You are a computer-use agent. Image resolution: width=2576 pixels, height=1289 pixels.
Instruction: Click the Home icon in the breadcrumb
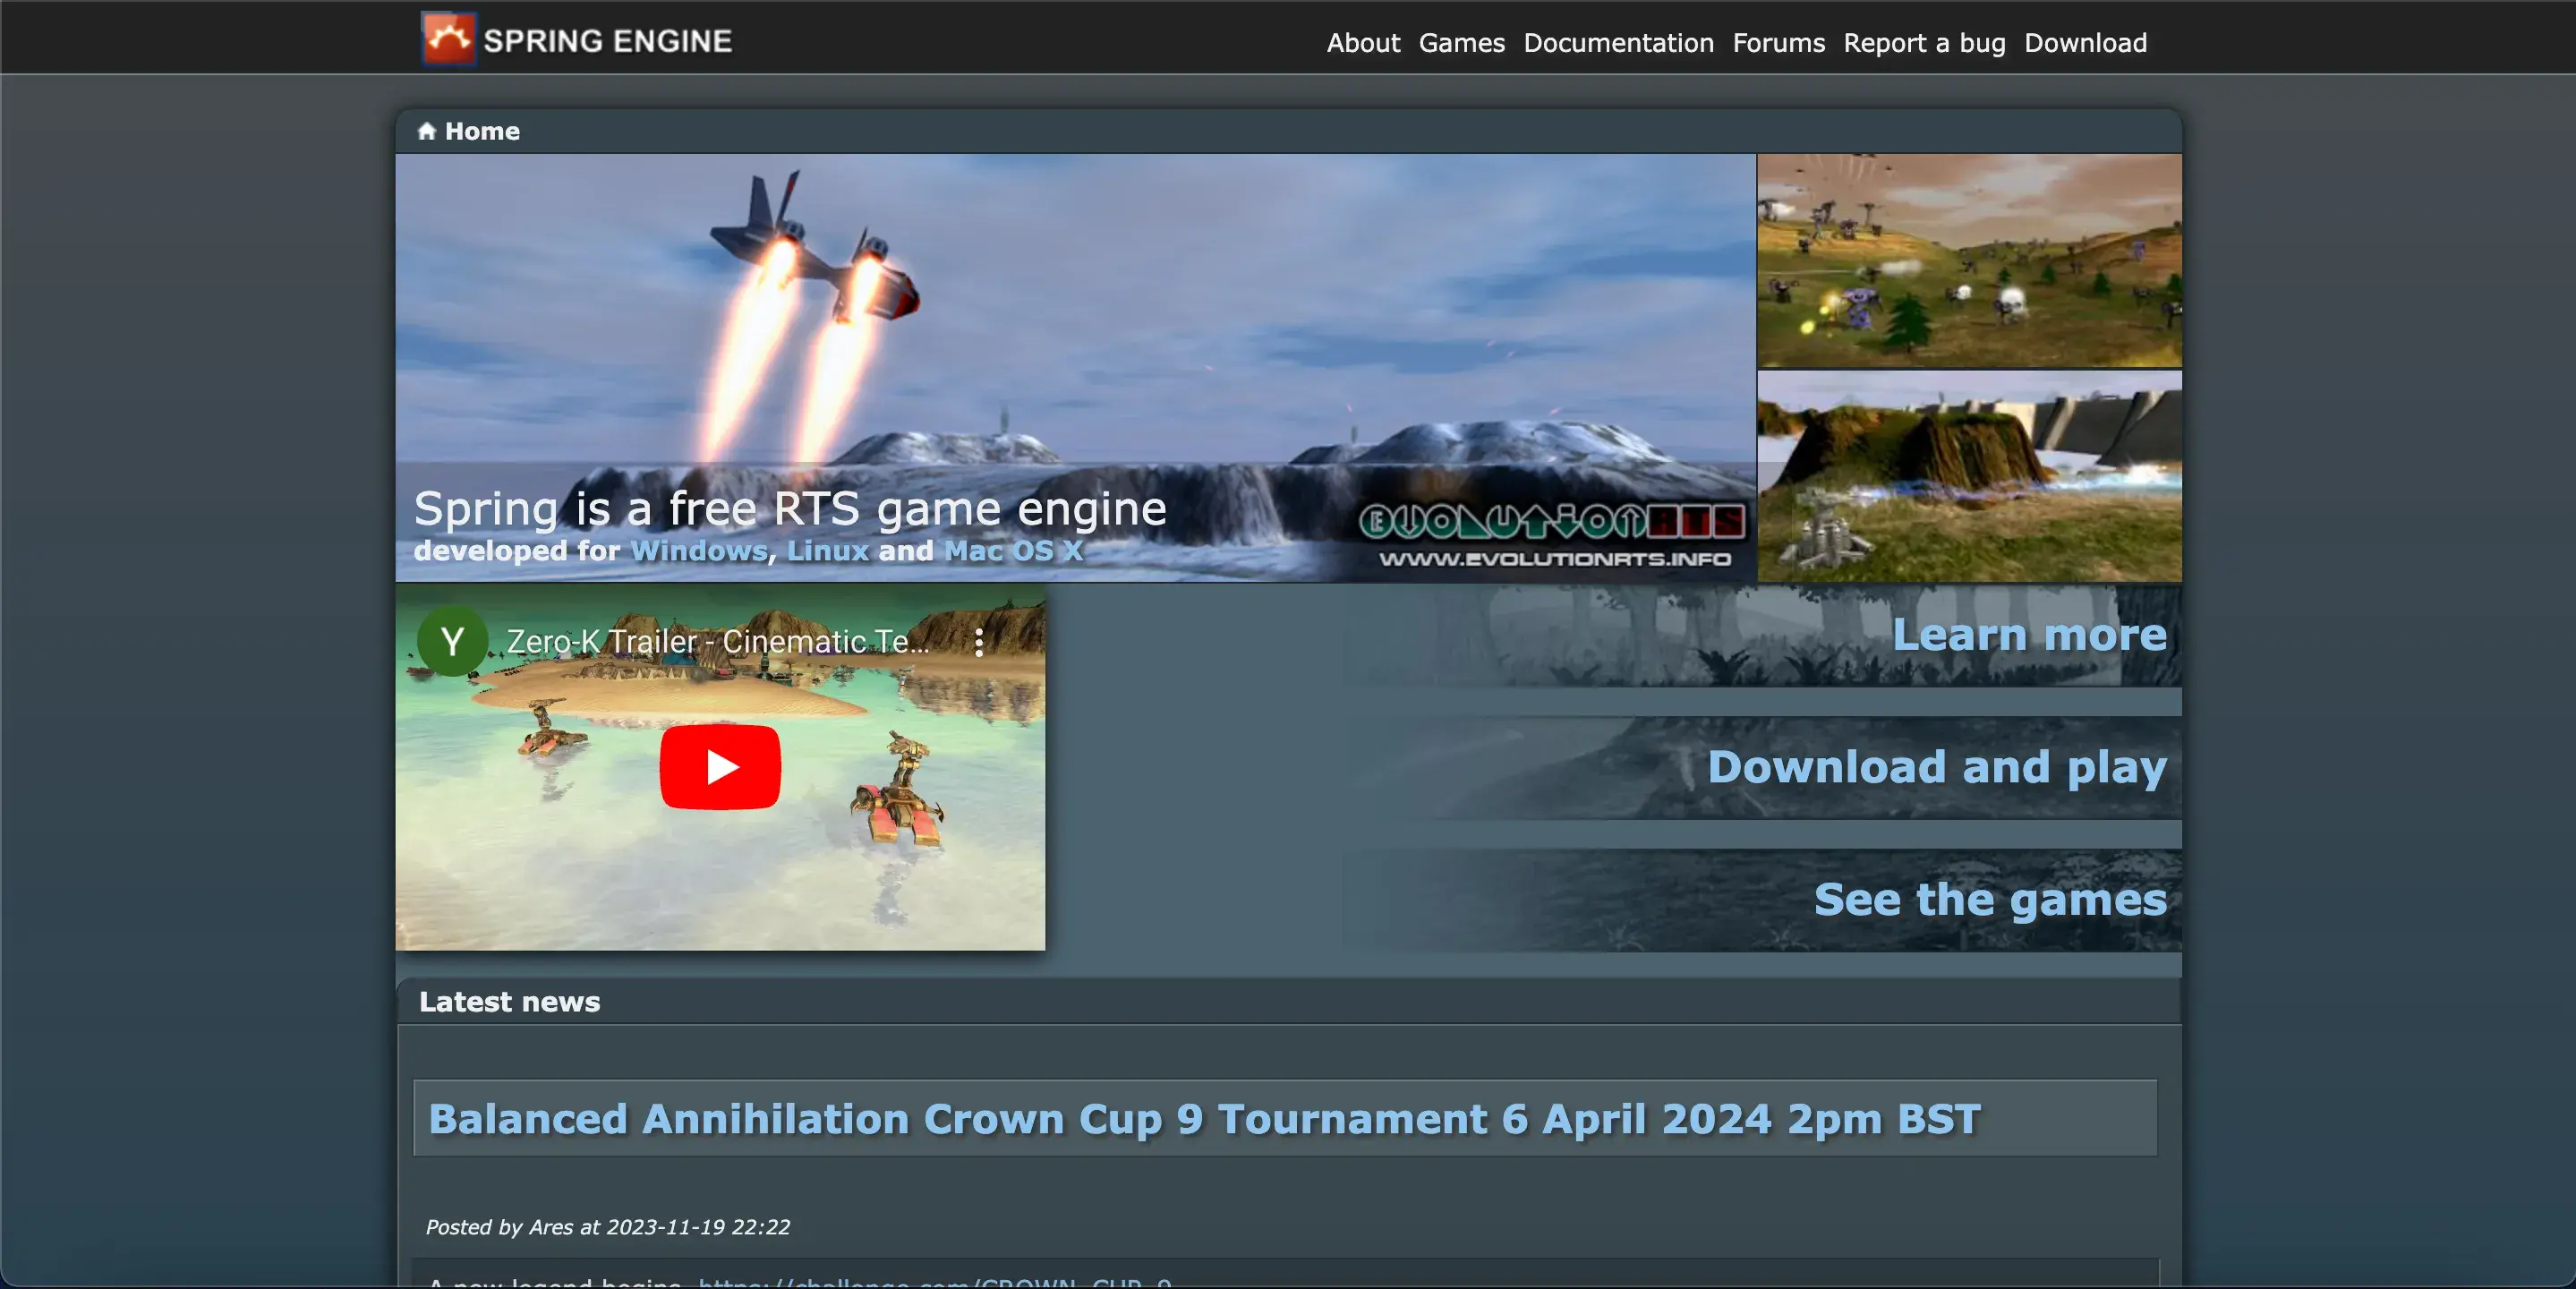(x=426, y=130)
